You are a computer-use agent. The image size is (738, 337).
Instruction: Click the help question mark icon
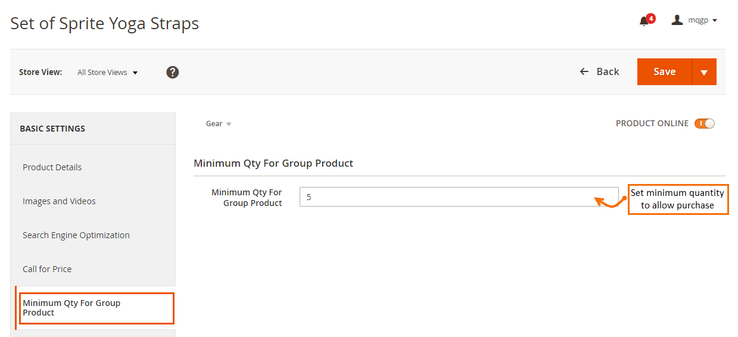coord(173,72)
